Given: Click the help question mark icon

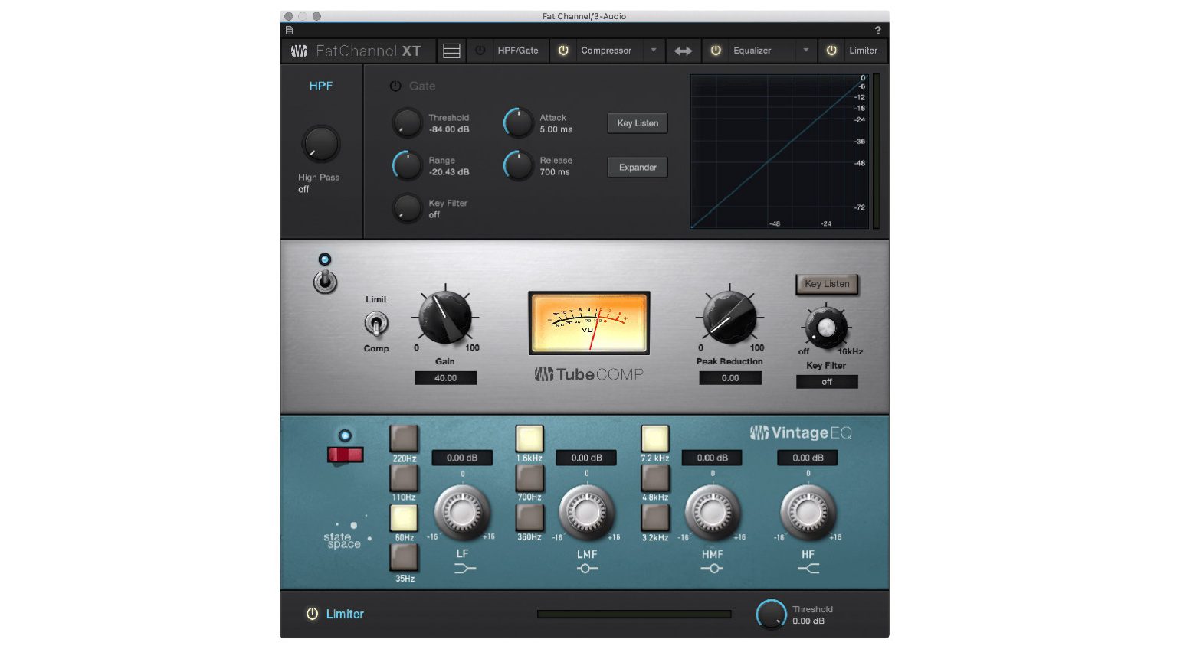Looking at the screenshot, I should coord(878,30).
